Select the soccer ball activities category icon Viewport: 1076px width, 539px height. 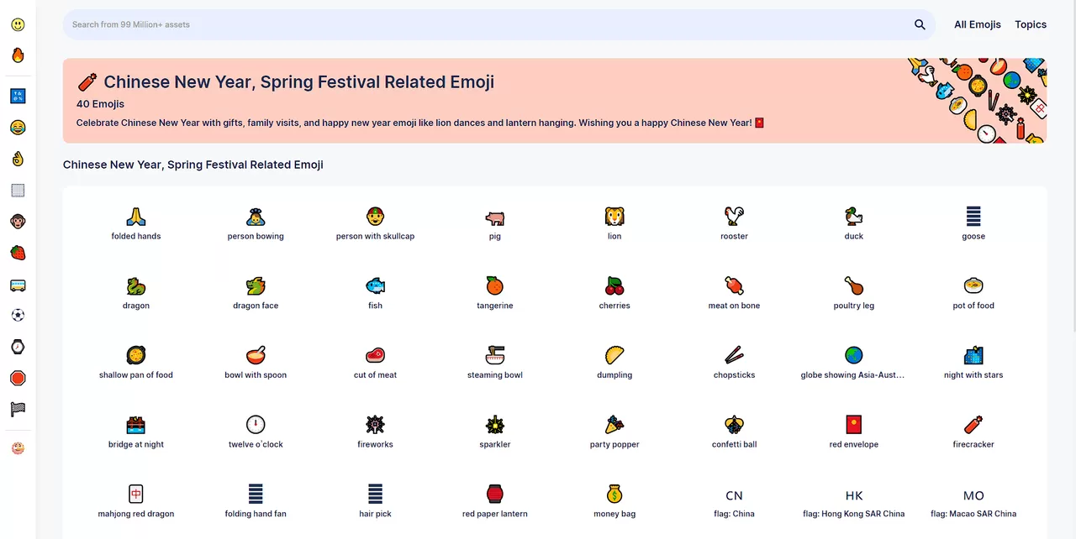point(18,315)
